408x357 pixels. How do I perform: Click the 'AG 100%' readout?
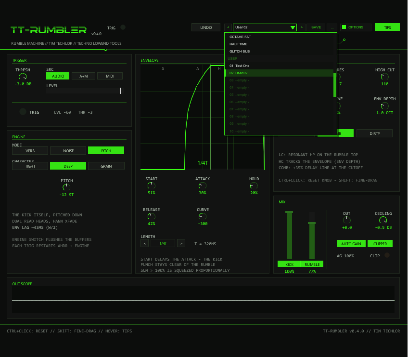pos(345,256)
